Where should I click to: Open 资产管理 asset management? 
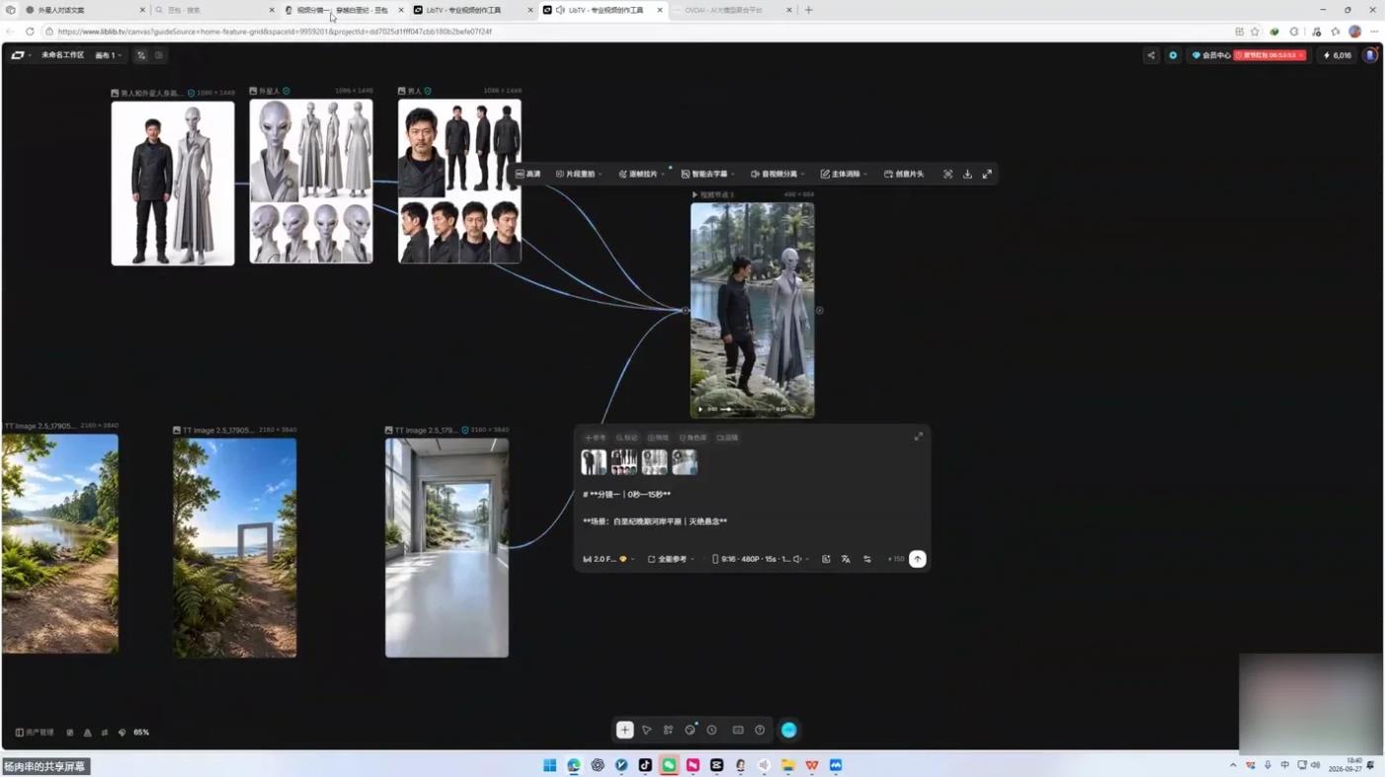click(35, 733)
